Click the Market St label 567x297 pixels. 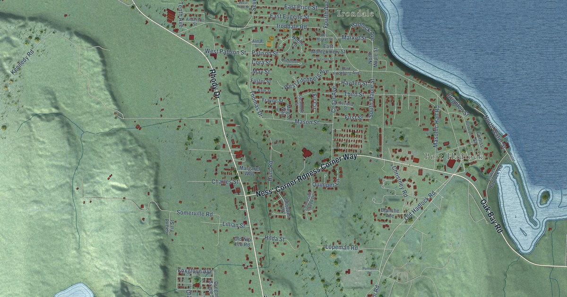point(354,37)
